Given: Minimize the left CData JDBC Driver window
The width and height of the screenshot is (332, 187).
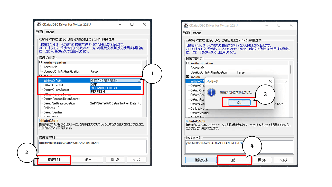Looking at the screenshot, I should 120,24.
